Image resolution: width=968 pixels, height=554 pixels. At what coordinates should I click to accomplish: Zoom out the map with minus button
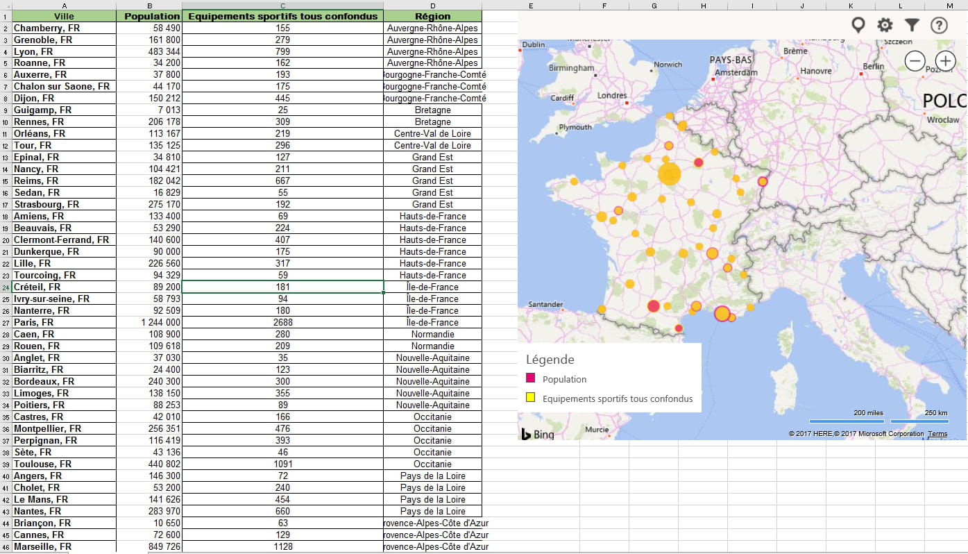[915, 61]
